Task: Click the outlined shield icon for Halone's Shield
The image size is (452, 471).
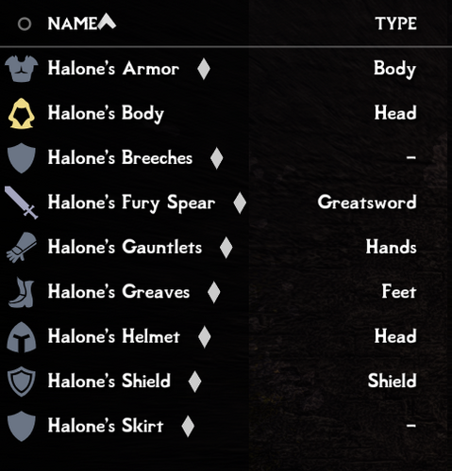Action: pyautogui.click(x=22, y=382)
